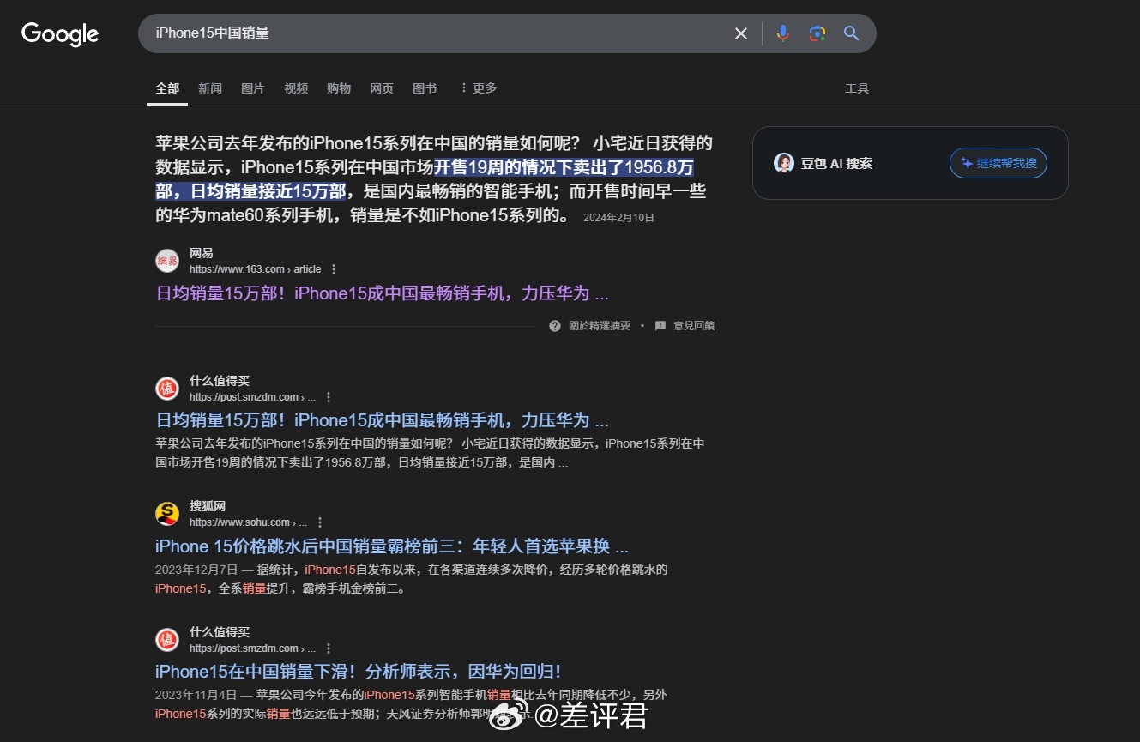
Task: Open the iPhone 15价格跳水 article link
Action: [392, 546]
